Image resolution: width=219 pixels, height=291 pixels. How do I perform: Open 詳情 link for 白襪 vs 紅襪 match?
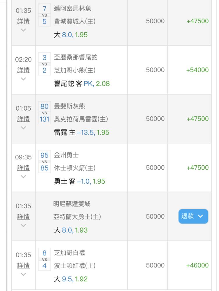pyautogui.click(x=23, y=265)
